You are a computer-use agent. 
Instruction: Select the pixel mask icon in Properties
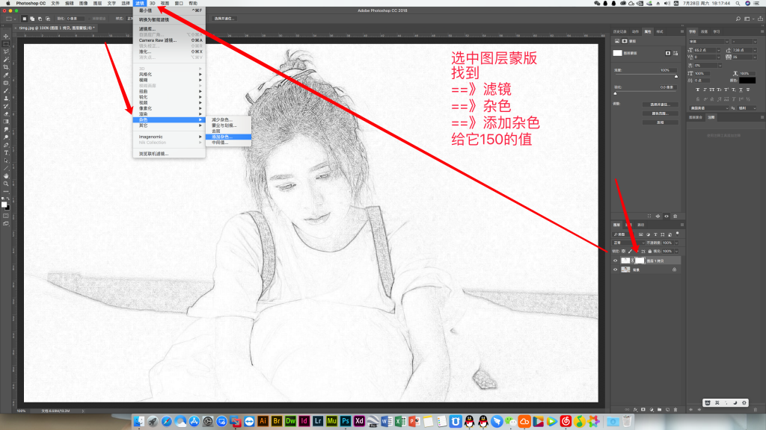point(668,53)
